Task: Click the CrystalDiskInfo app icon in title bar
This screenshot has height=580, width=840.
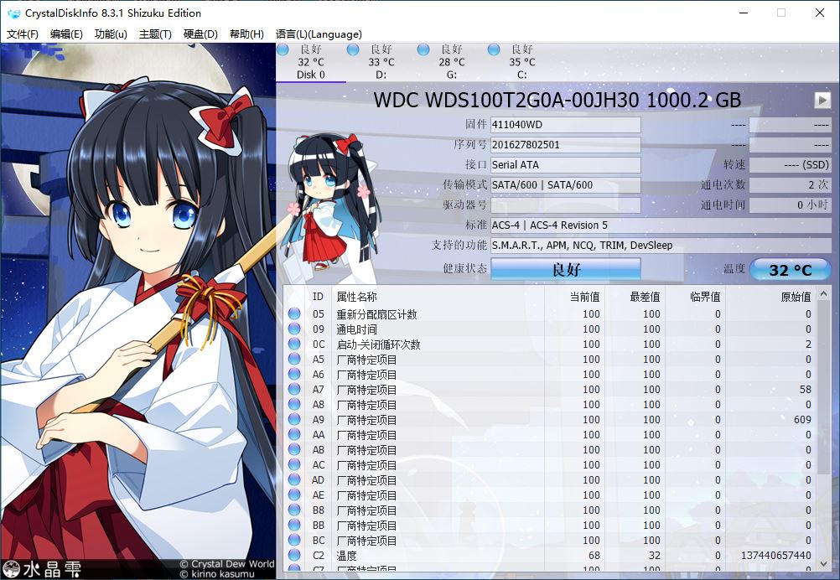Action: pos(13,13)
